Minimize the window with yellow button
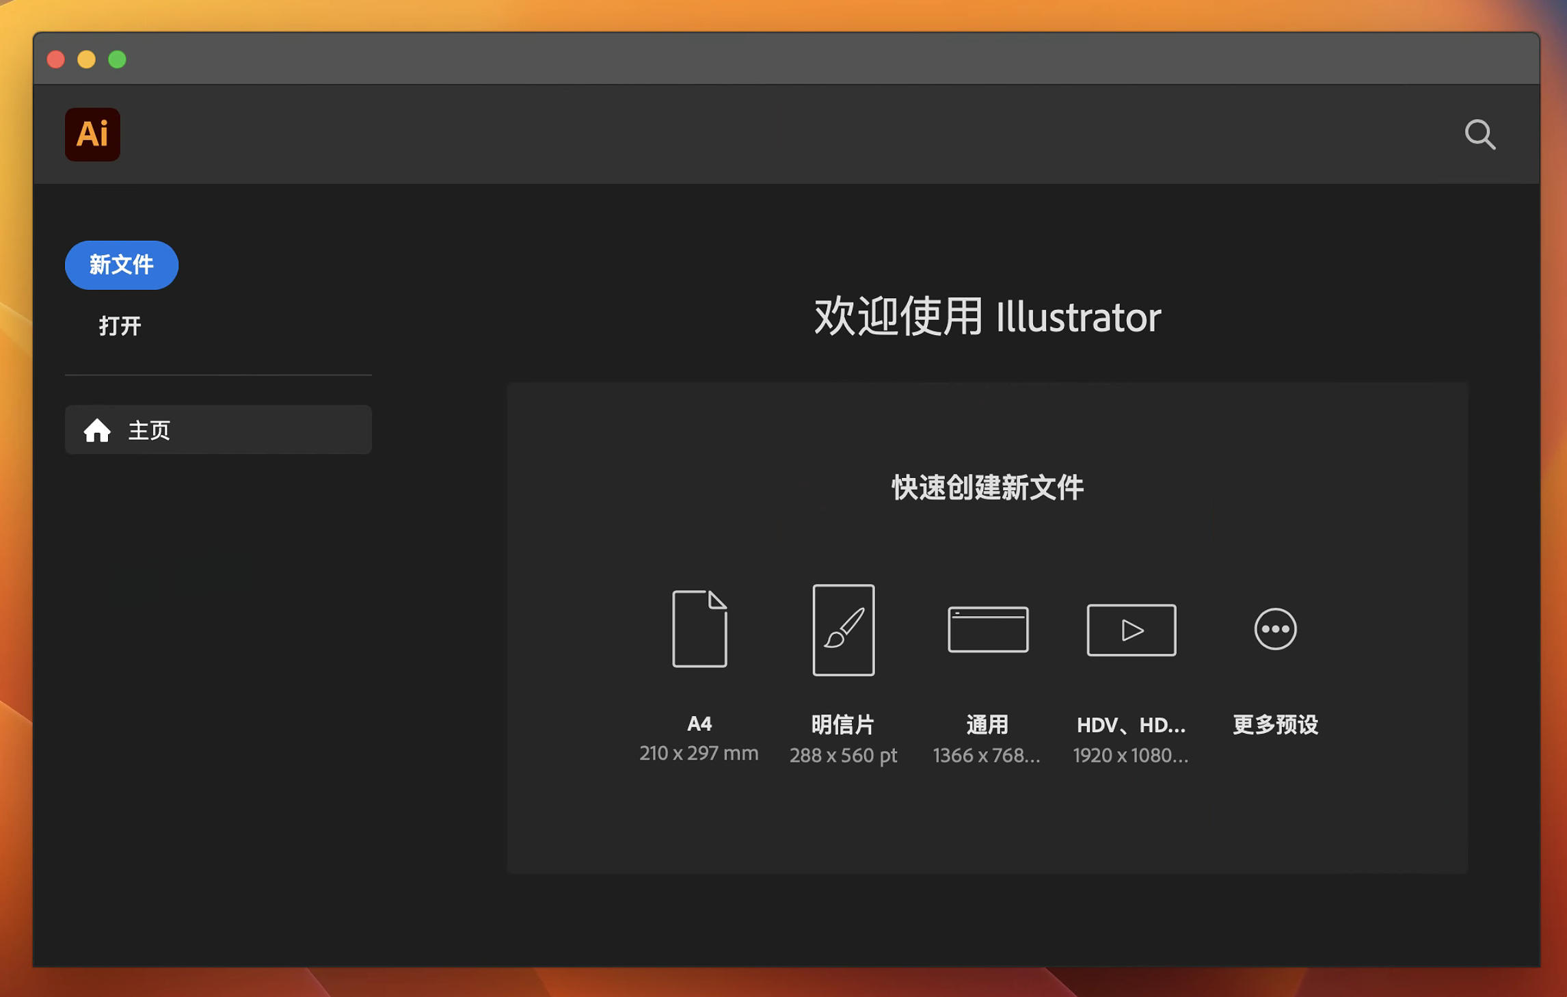Screen dimensions: 1567x997 [87, 59]
